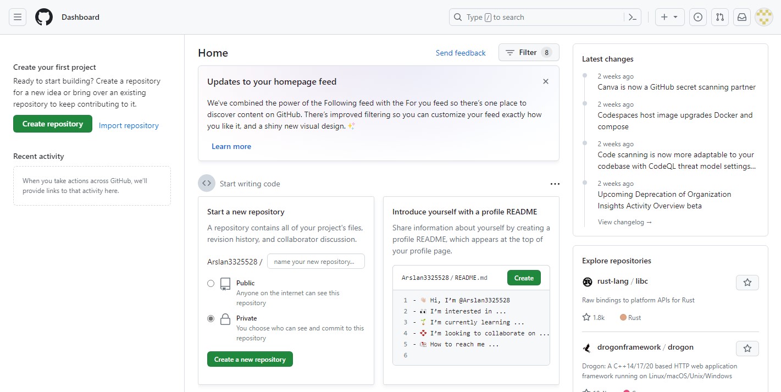Click the Recent activity heading

pyautogui.click(x=38, y=156)
